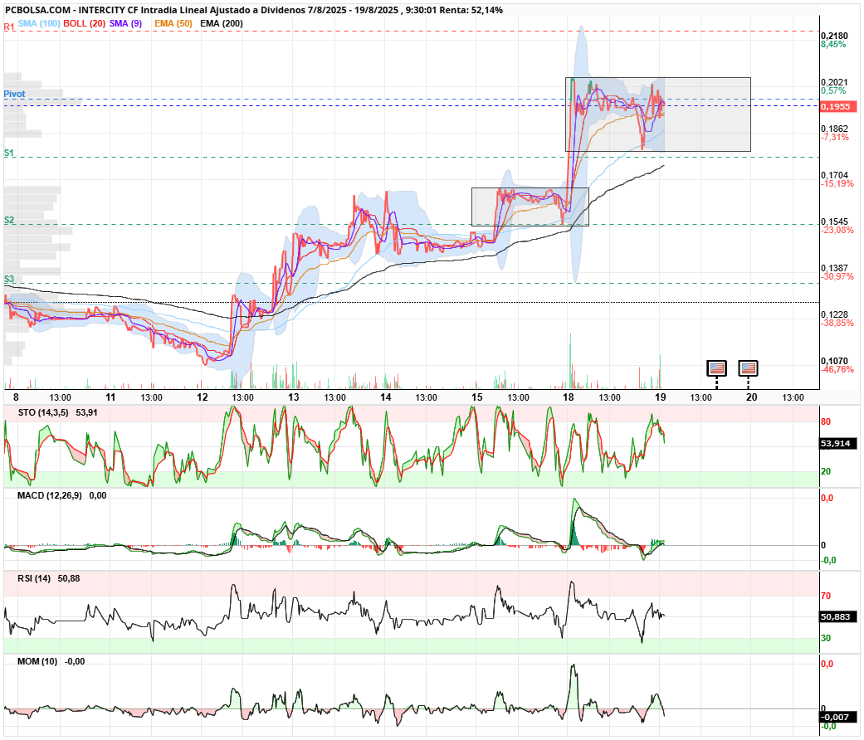Click the S2 support label
864x740 pixels.
[x=9, y=220]
